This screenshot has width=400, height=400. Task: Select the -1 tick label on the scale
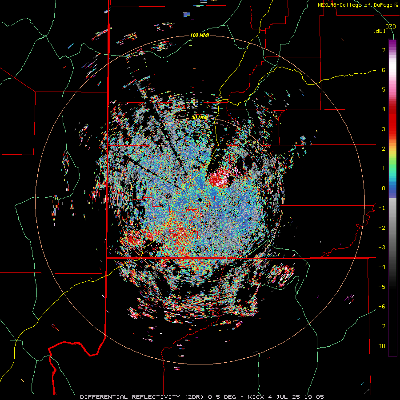pos(382,208)
